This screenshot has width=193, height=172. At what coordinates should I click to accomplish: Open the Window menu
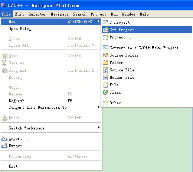click(128, 14)
